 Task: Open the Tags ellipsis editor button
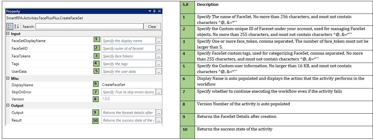point(158,64)
